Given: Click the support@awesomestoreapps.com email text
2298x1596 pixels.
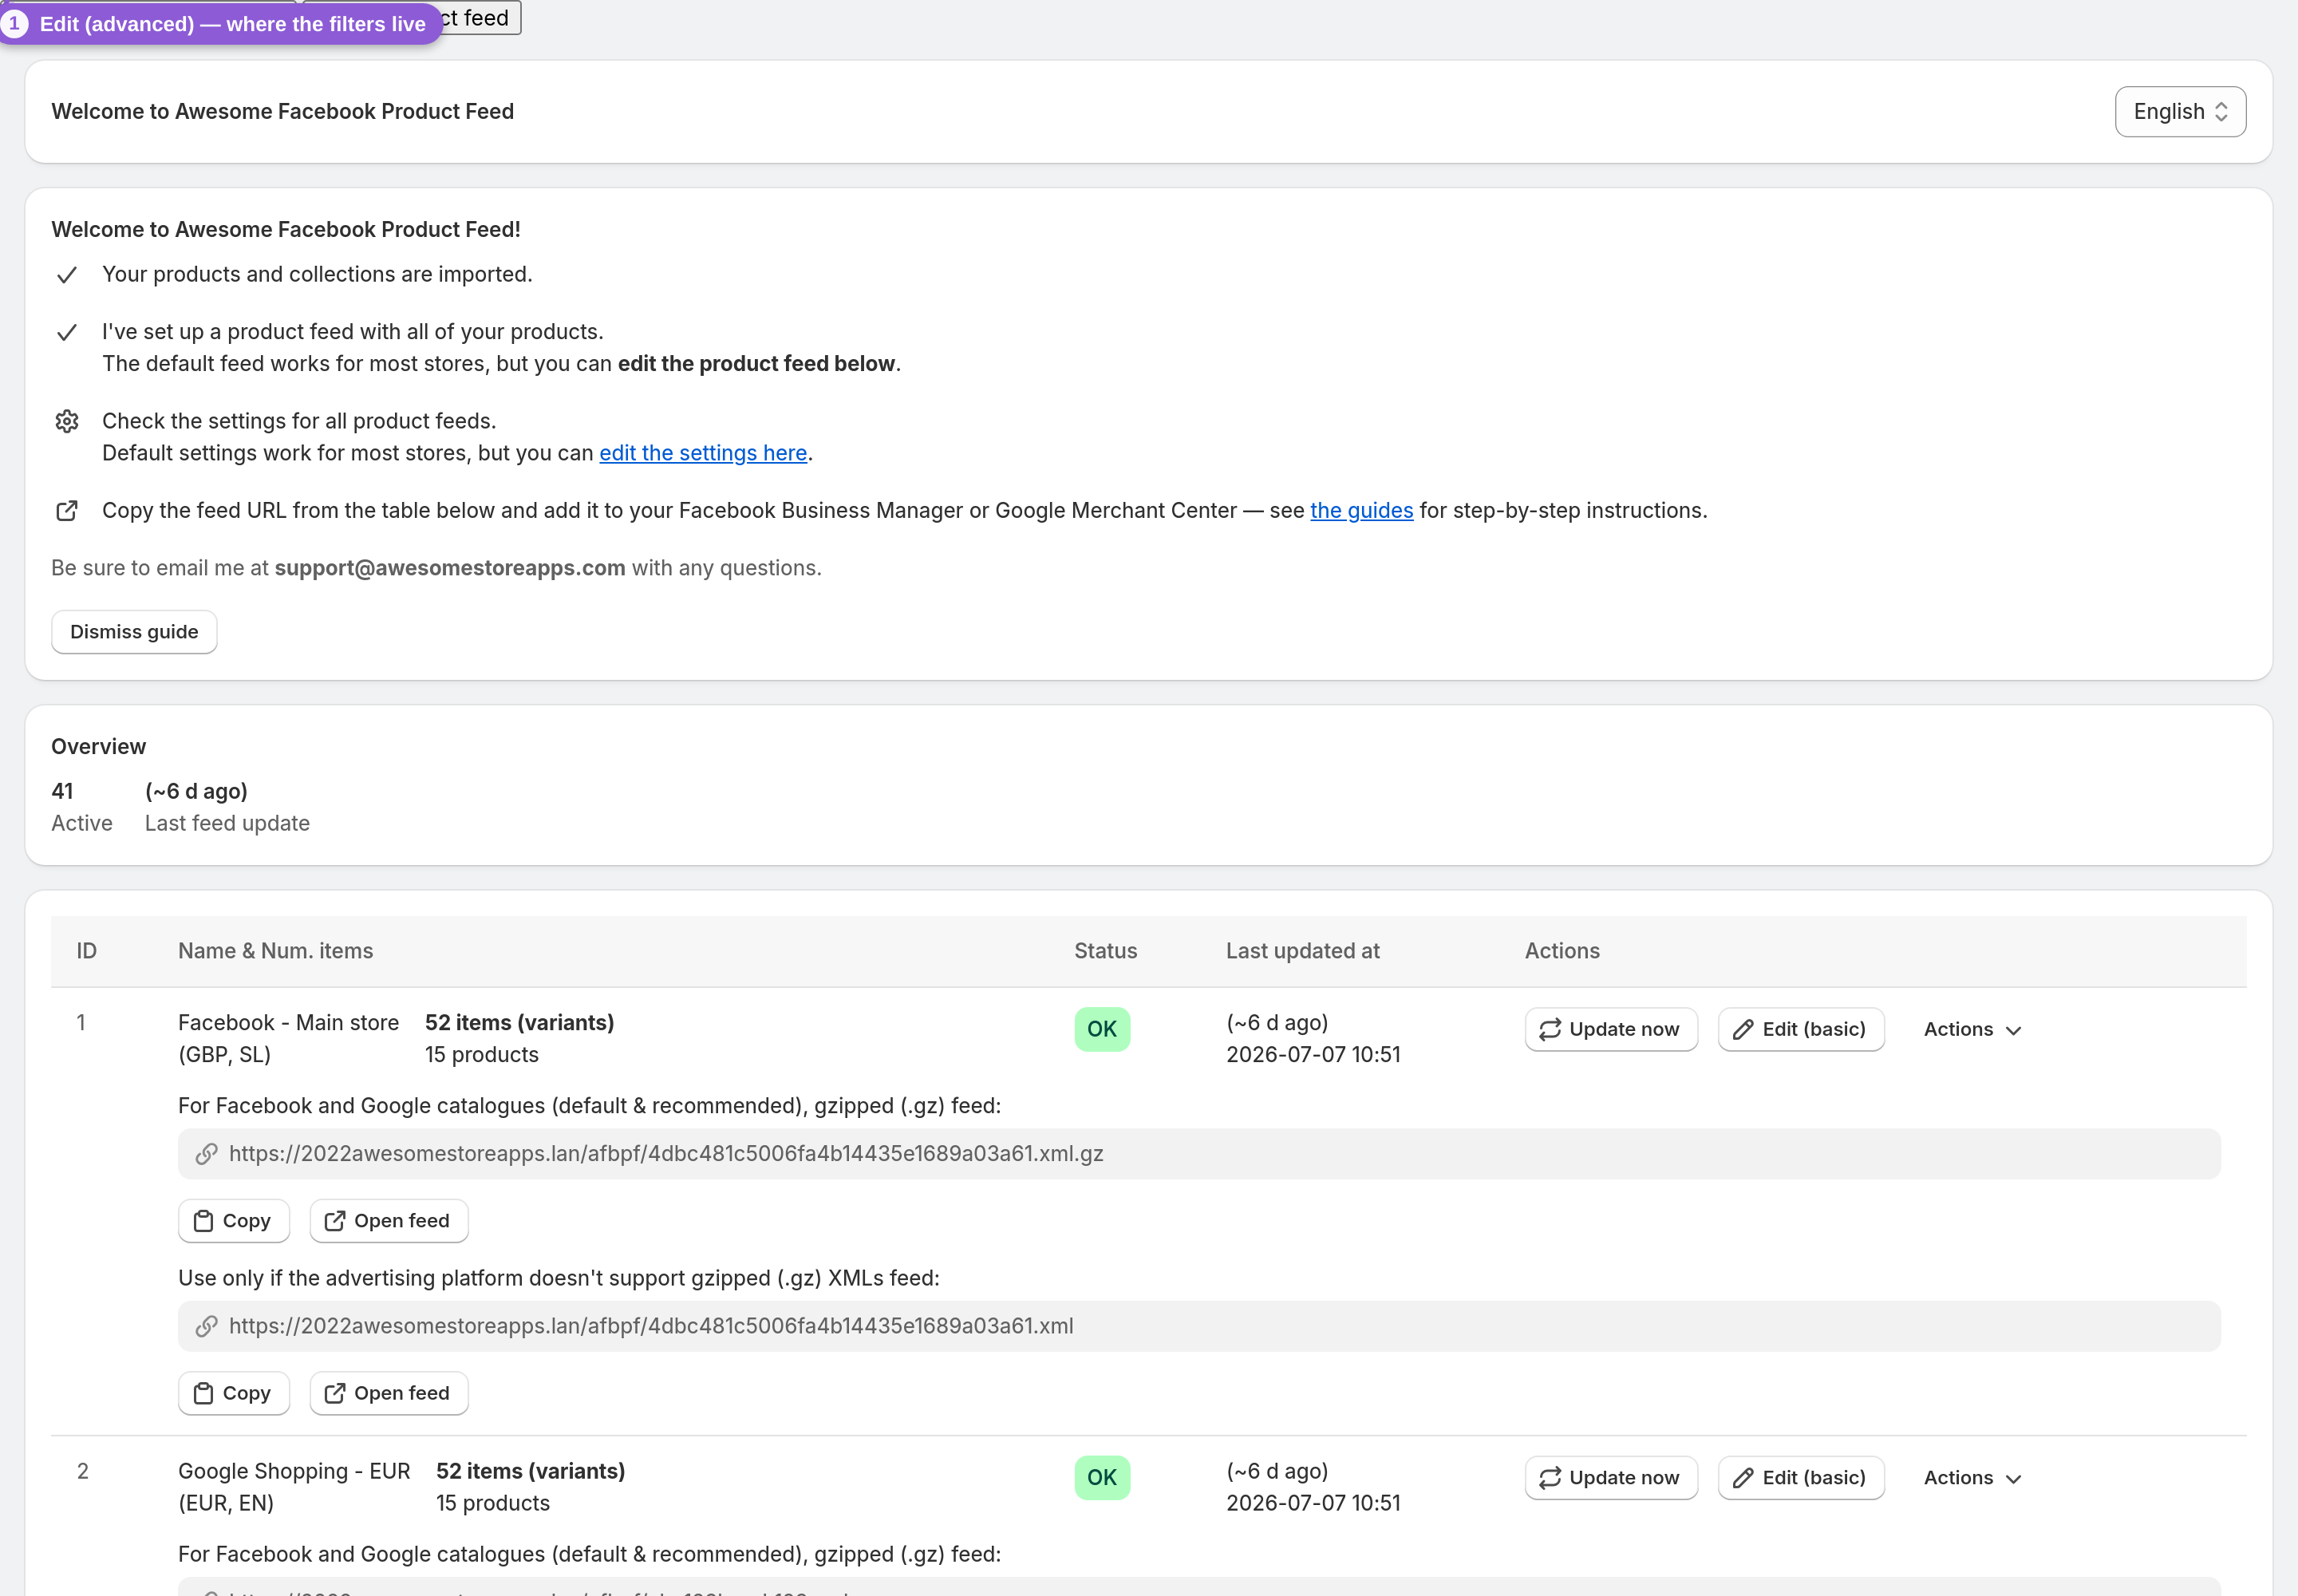Looking at the screenshot, I should click(450, 568).
